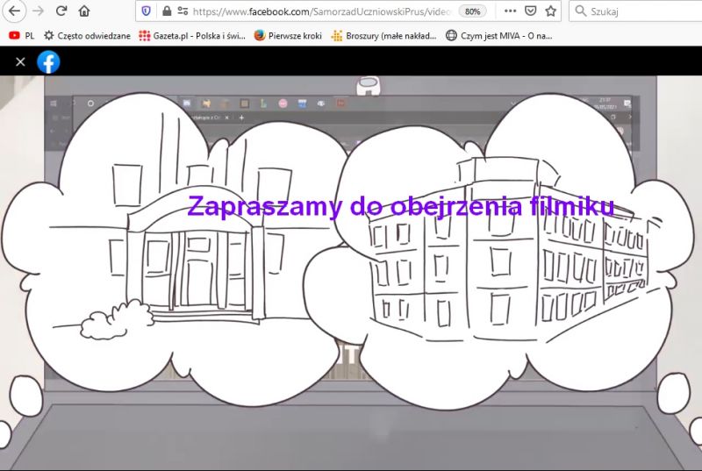Open the YouTube PL bookmark
702x471 pixels.
coord(22,36)
